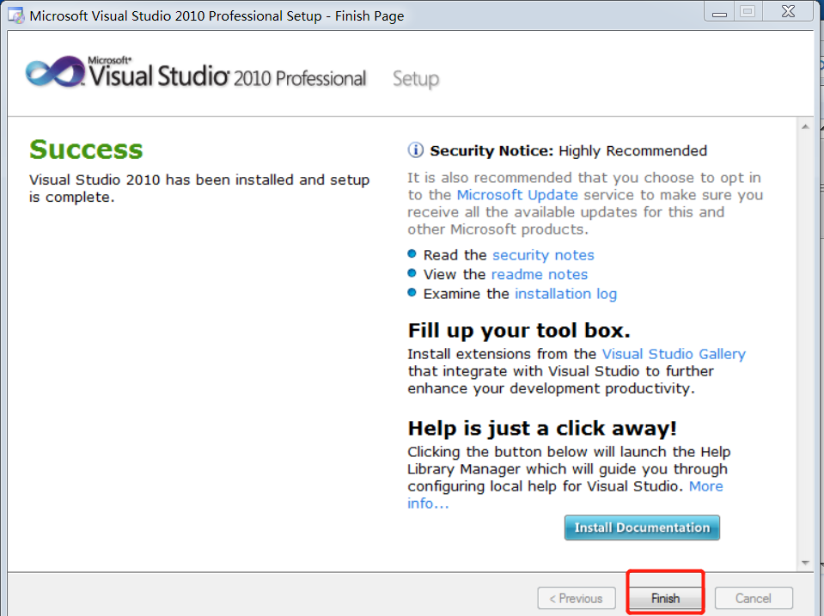
Task: Click the Visual Studio infinity logo
Action: coord(53,74)
